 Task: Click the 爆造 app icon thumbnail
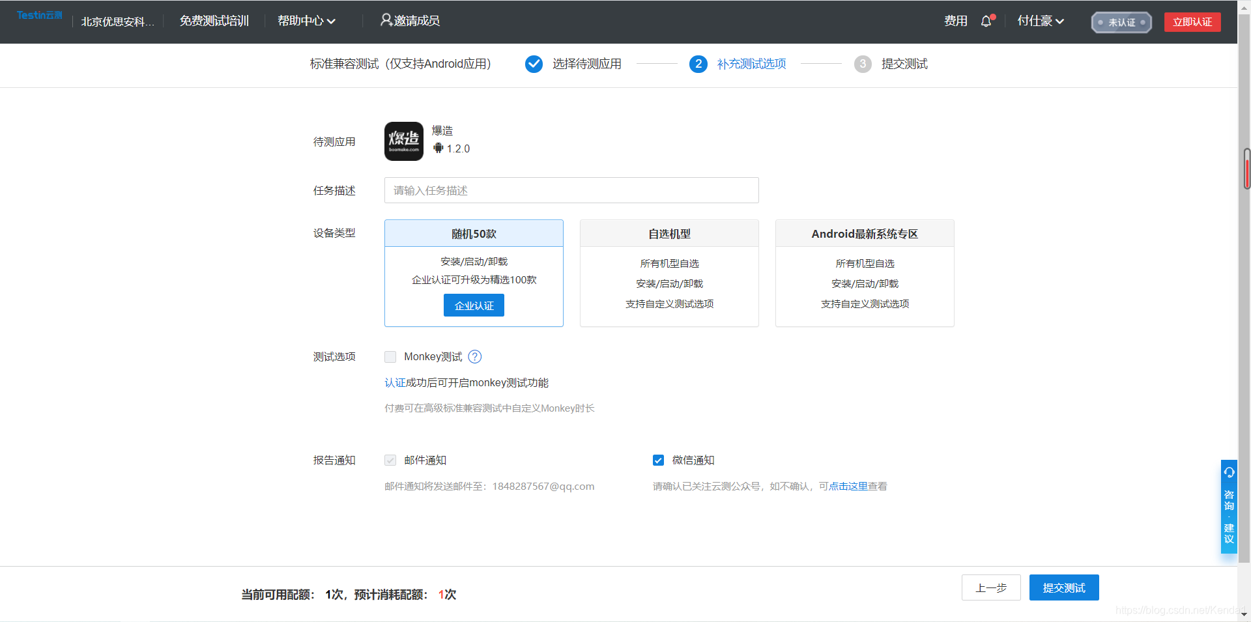coord(404,141)
